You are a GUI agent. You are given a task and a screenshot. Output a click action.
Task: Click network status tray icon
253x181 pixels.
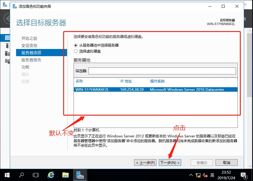click(x=198, y=175)
